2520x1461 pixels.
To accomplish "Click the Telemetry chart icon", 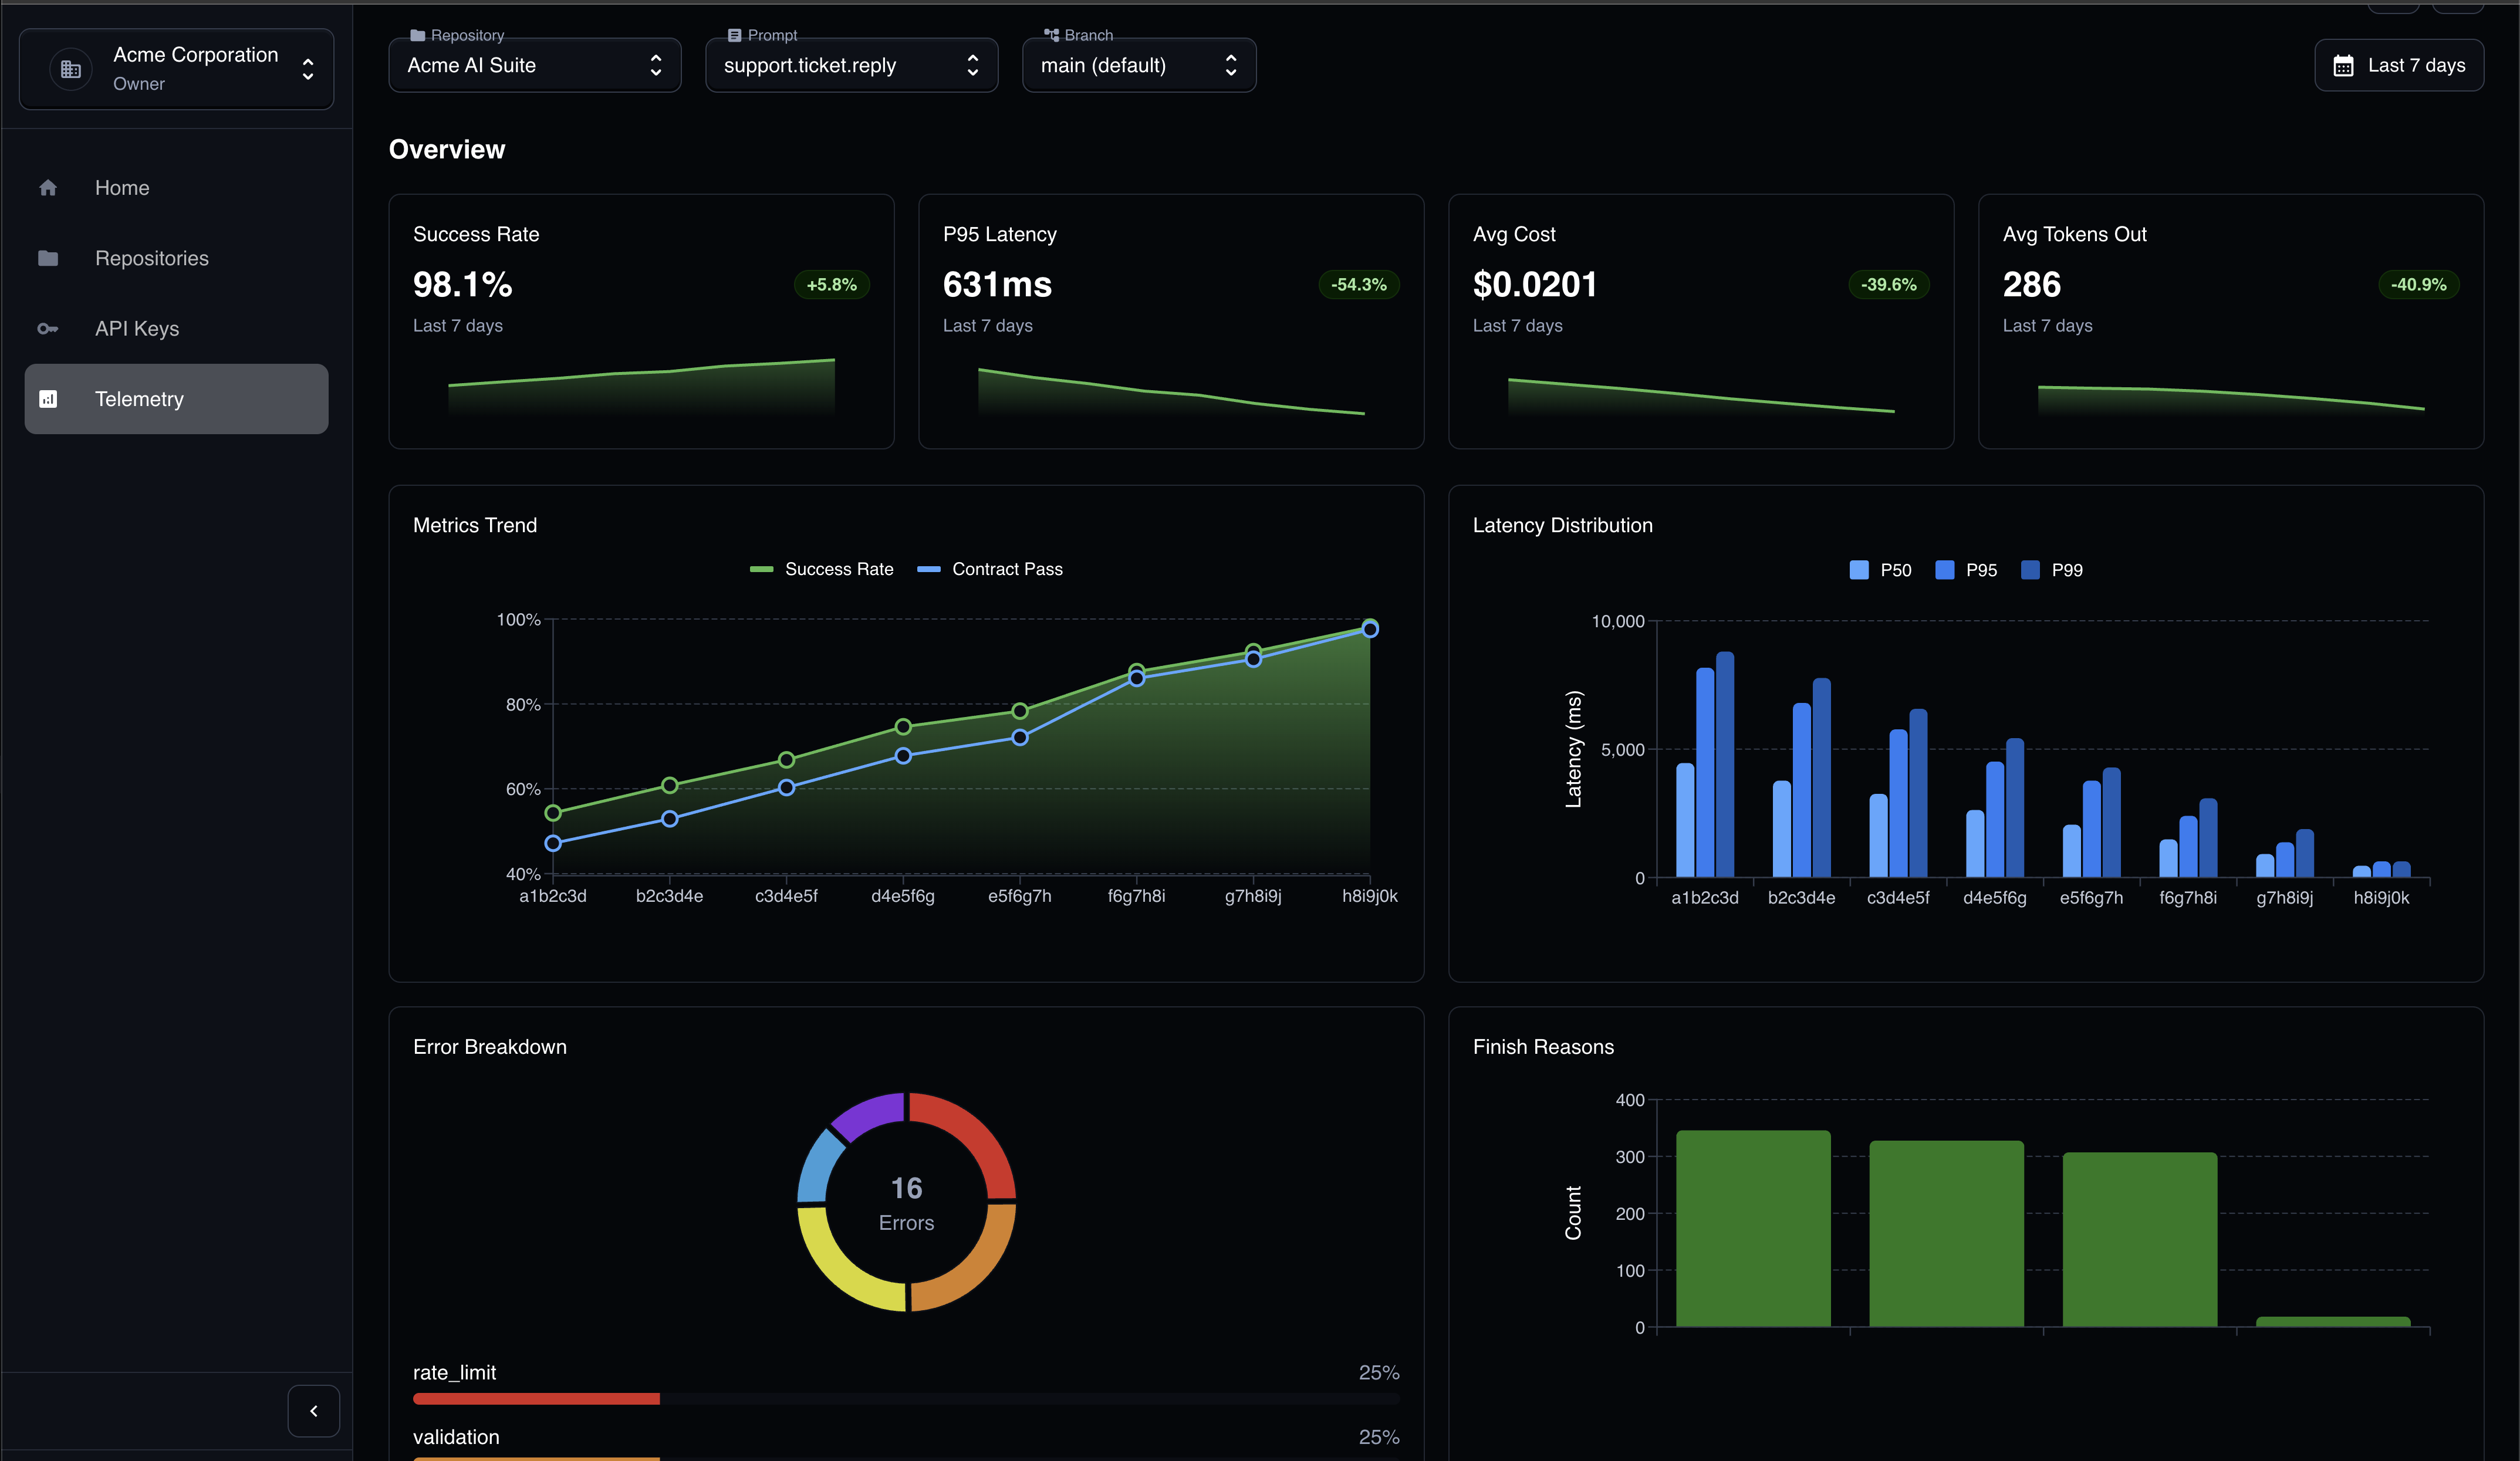I will (48, 399).
